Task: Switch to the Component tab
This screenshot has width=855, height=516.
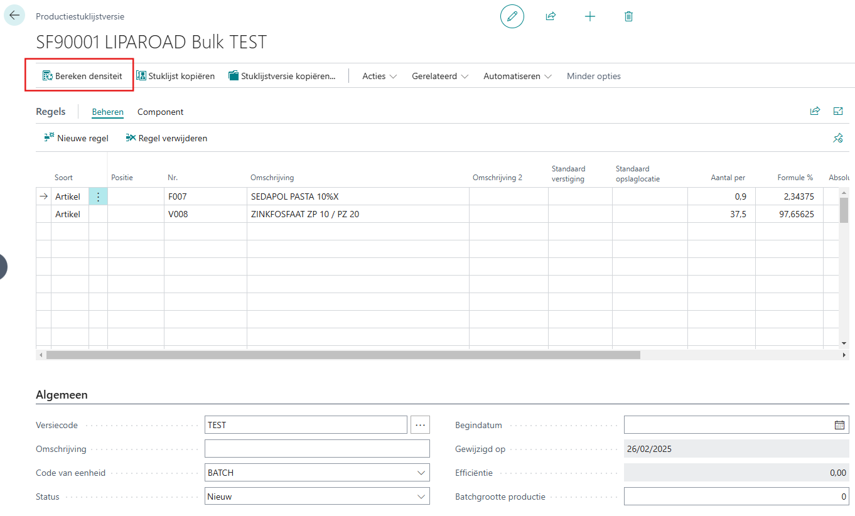Action: click(160, 112)
